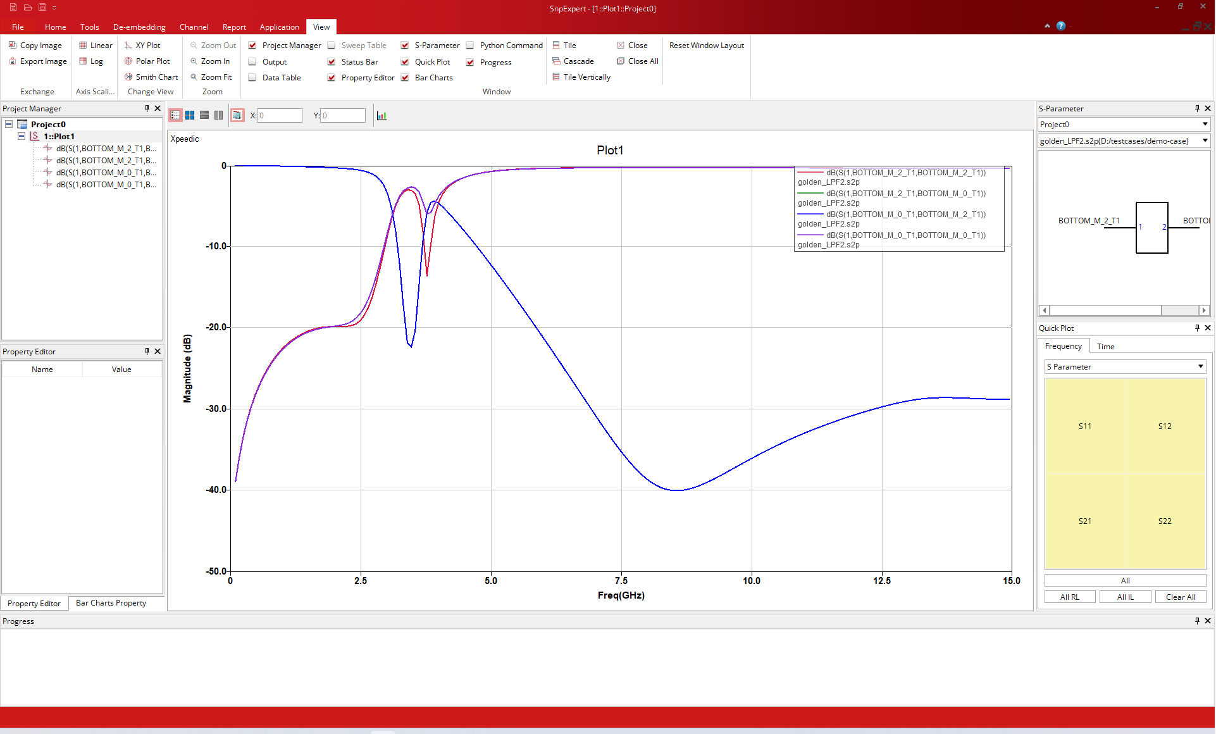Click the Cascade windows icon
Screen dimensions: 1216x734
pos(556,61)
